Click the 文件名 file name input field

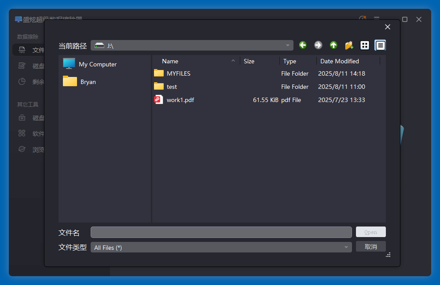coord(221,232)
